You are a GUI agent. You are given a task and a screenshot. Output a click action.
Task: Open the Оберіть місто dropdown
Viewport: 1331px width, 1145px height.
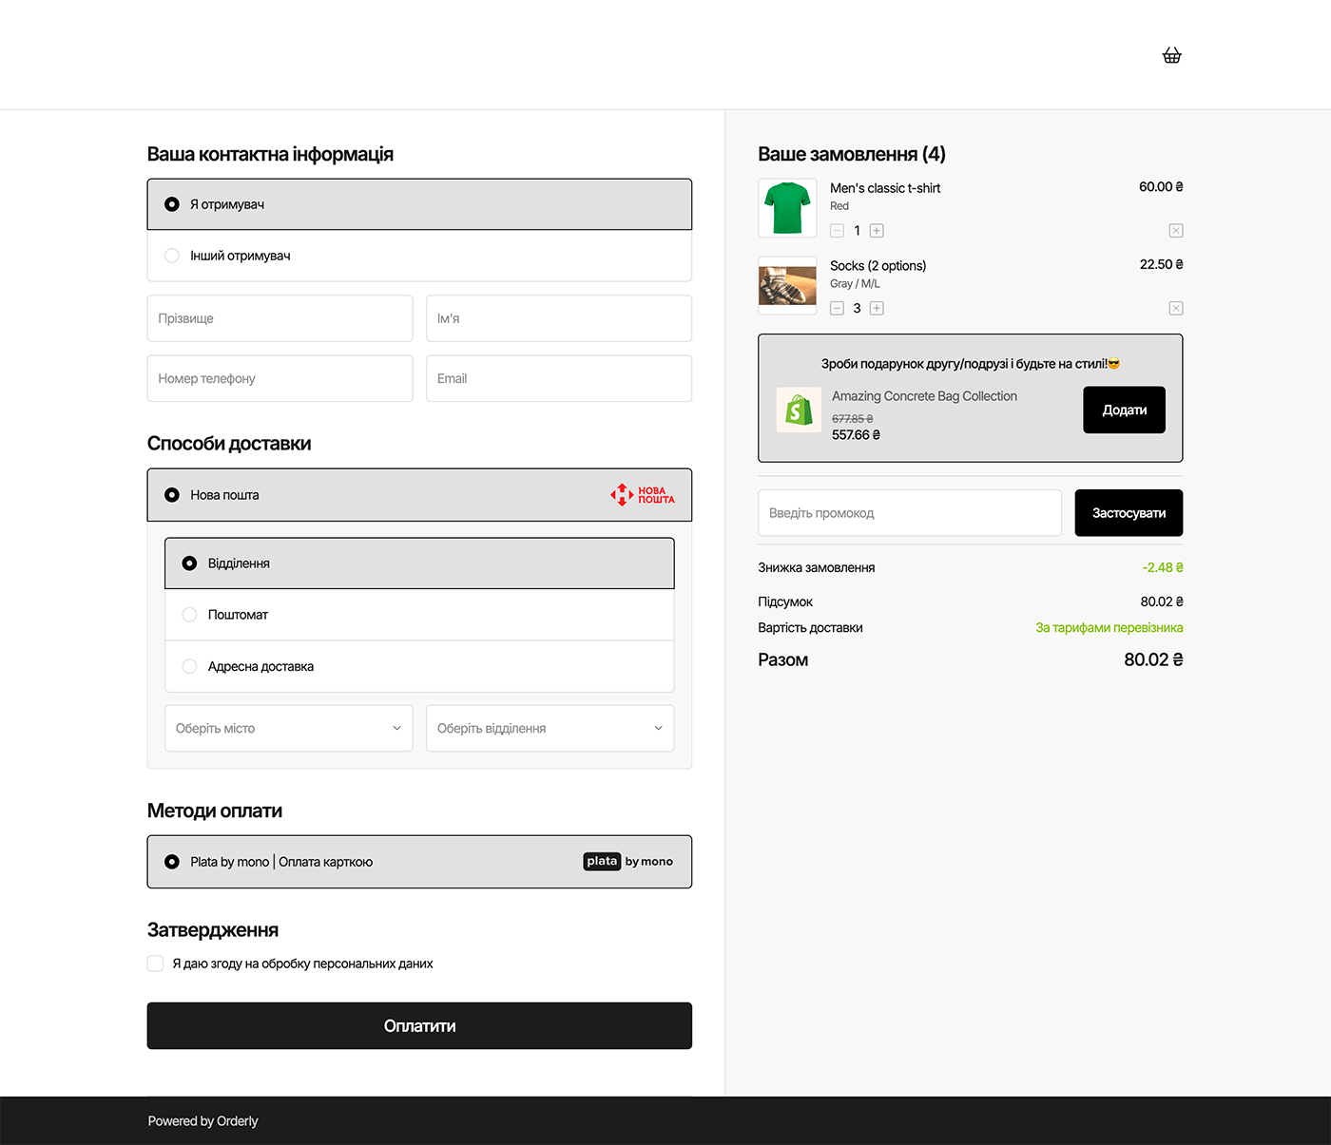point(288,728)
